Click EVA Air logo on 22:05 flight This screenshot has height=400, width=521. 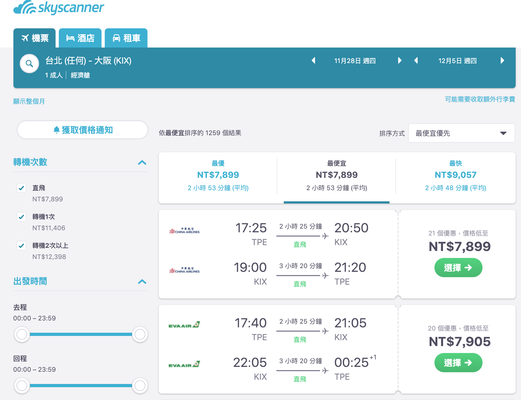click(x=184, y=364)
